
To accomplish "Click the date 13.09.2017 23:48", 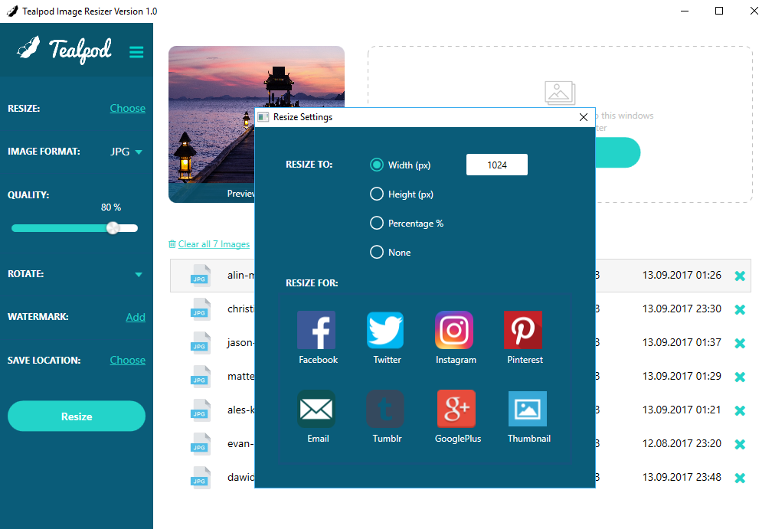I will (682, 477).
